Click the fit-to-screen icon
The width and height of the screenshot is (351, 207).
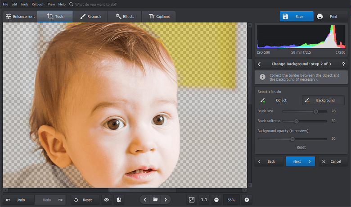click(x=192, y=200)
